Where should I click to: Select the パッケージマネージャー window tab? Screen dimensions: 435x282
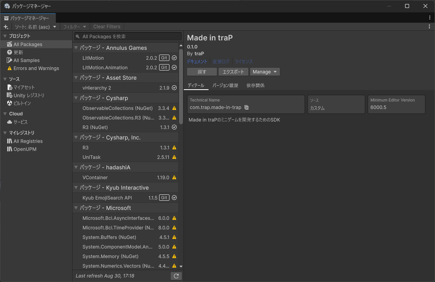28,18
